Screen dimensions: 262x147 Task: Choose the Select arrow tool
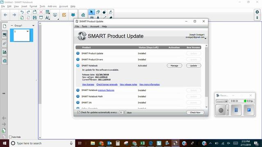[x=92, y=12]
